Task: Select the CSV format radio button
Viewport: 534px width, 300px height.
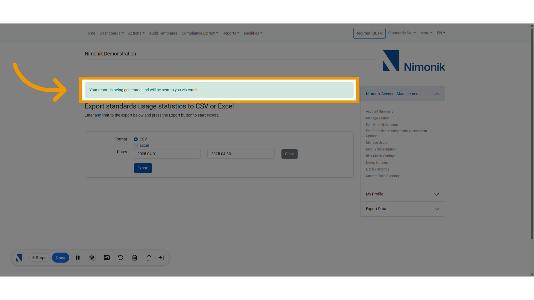Action: pos(136,139)
